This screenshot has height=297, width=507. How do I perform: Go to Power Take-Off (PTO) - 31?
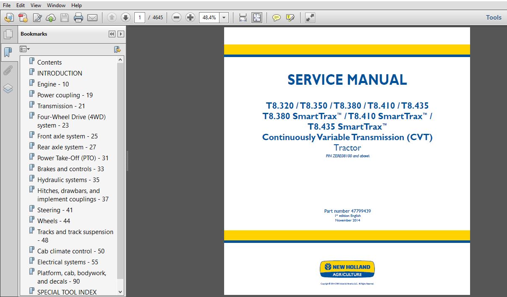point(73,158)
